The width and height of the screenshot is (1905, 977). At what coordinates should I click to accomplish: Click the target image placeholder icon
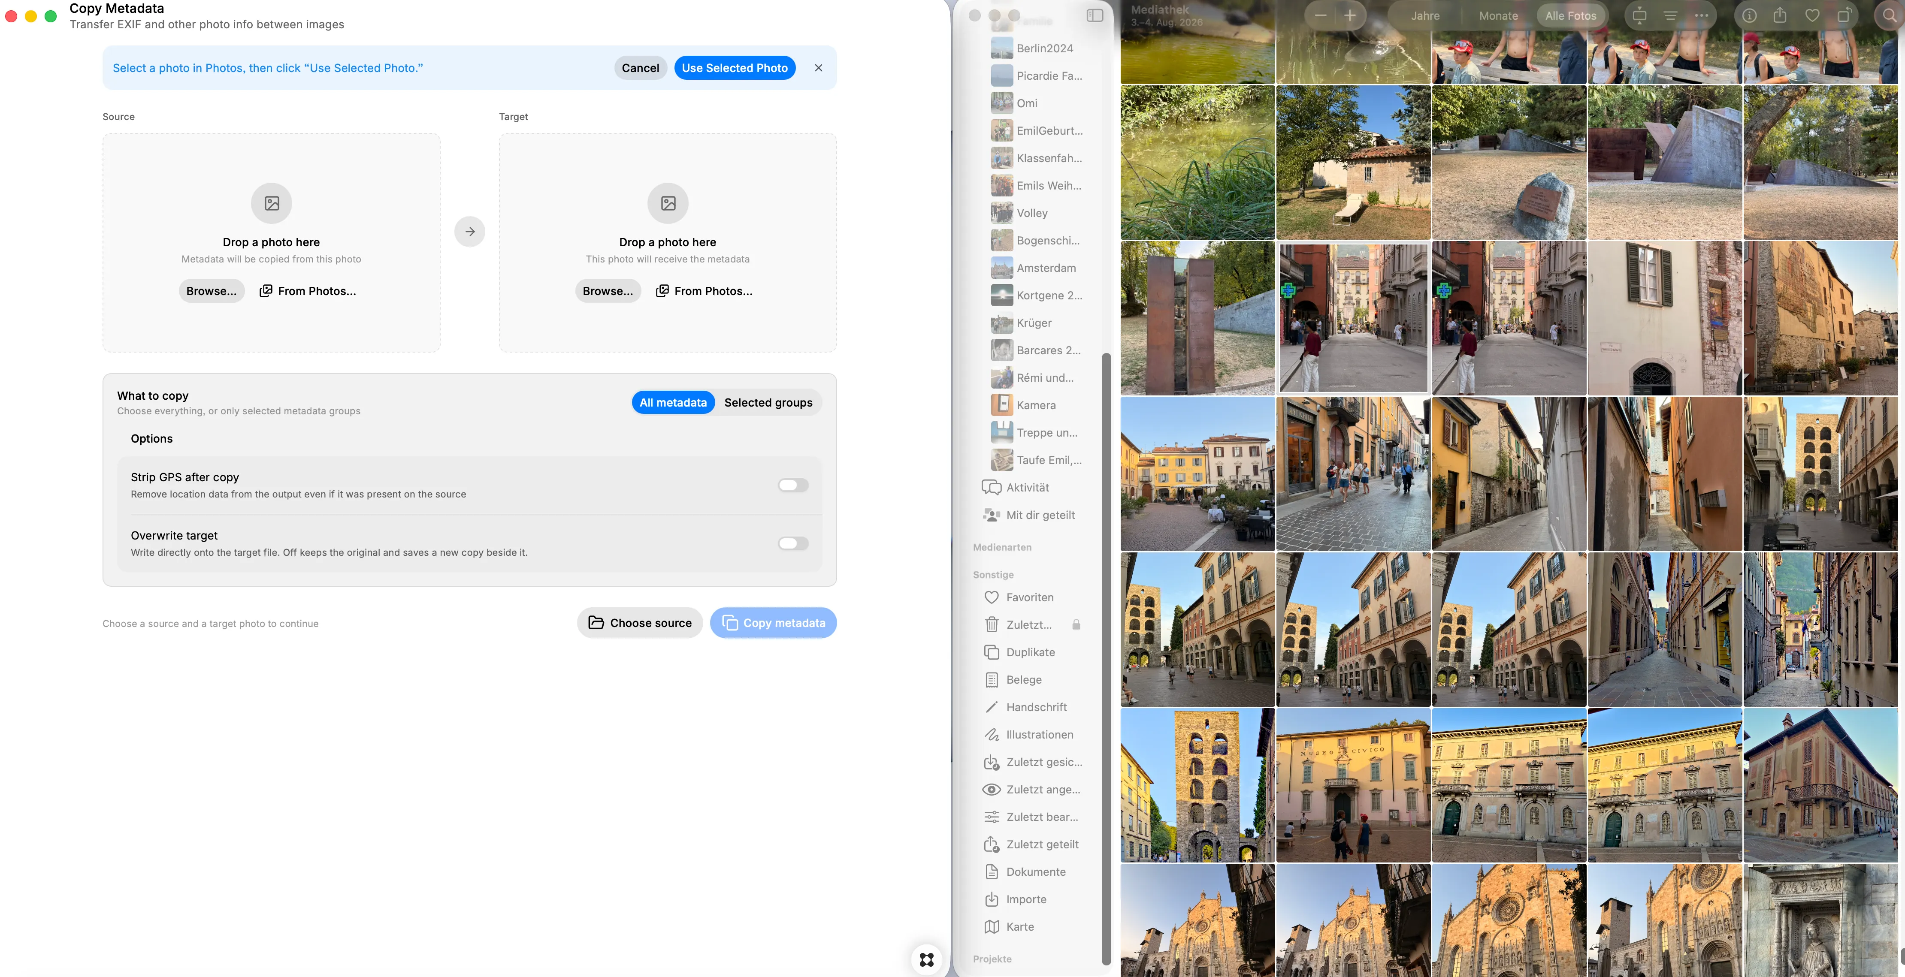pos(668,203)
